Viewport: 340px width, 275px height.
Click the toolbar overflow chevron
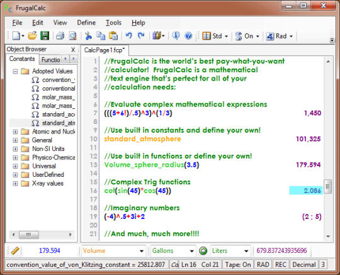[332, 40]
